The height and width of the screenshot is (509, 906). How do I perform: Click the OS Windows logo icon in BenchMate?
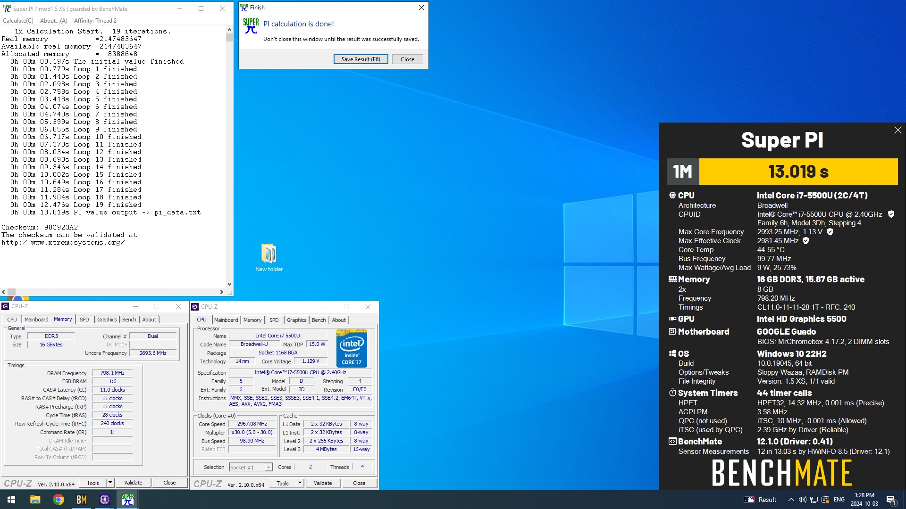672,353
